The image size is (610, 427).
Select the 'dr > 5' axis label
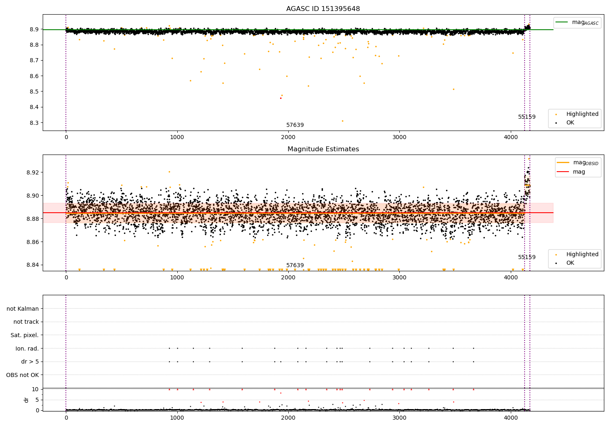click(x=30, y=362)
